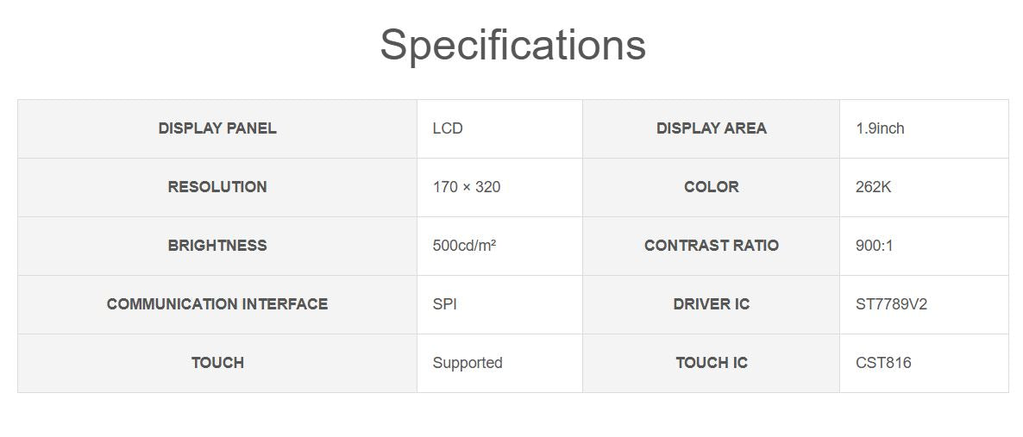The height and width of the screenshot is (437, 1023).
Task: Select the DISPLAY PANEL label cell
Action: (217, 128)
